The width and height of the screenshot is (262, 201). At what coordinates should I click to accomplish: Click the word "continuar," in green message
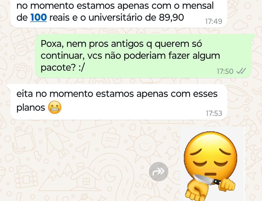pyautogui.click(x=63, y=56)
